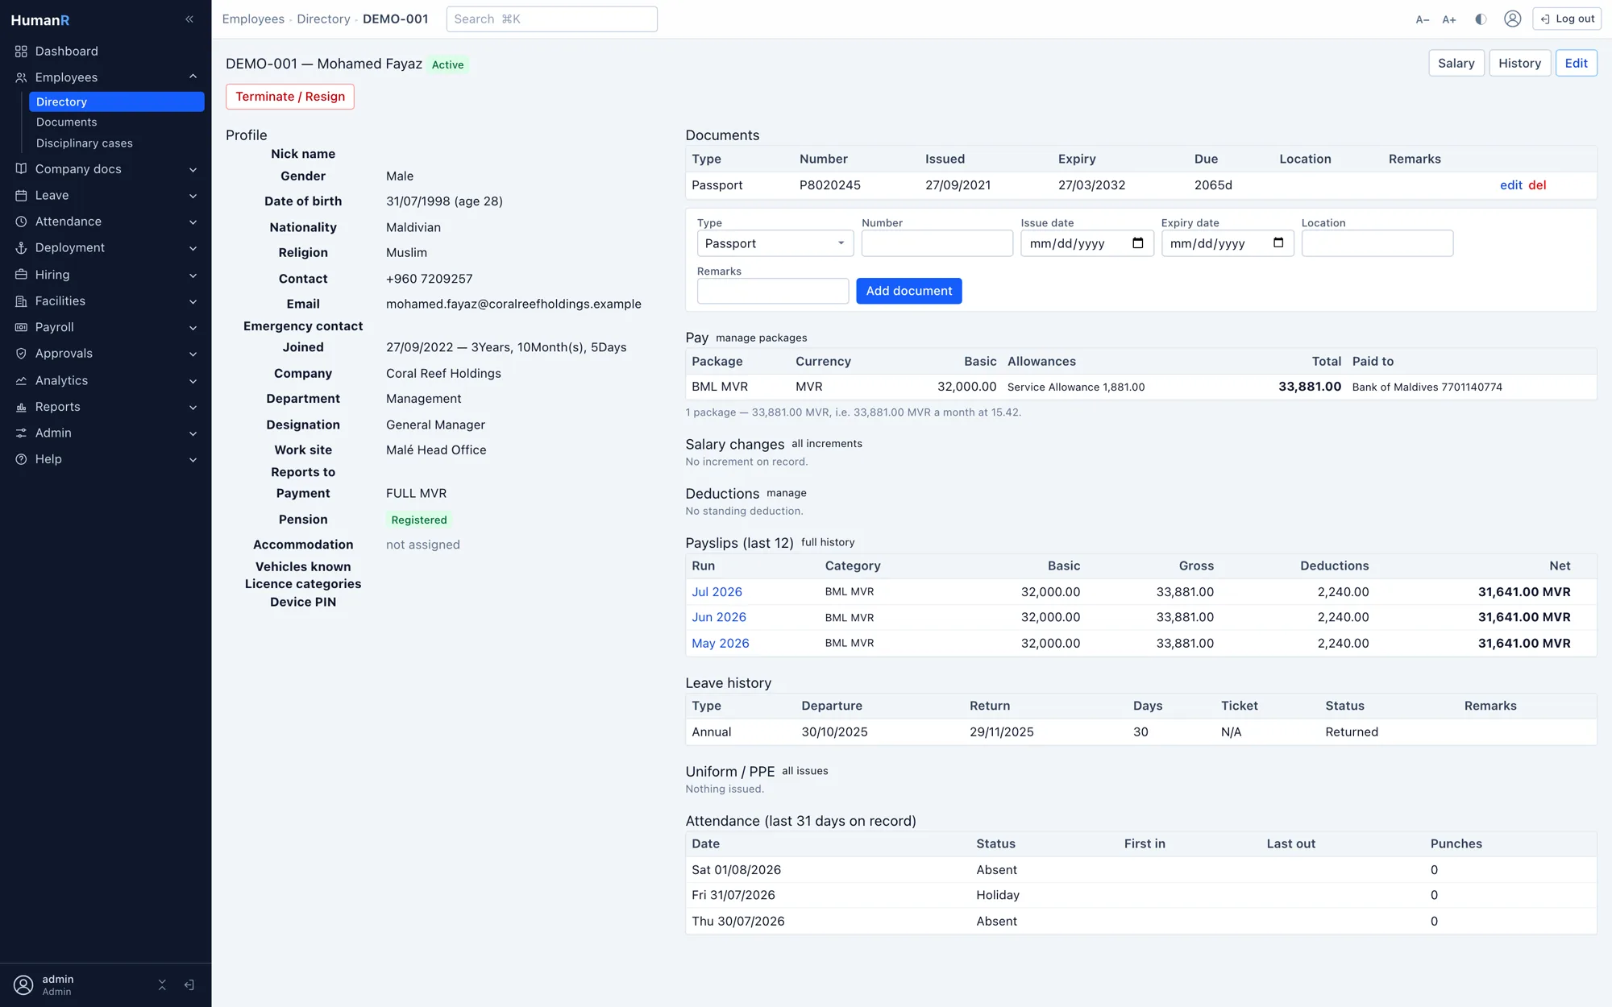Expand the Attendance menu chevron
Screen dimensions: 1612x1007
[x=193, y=222]
